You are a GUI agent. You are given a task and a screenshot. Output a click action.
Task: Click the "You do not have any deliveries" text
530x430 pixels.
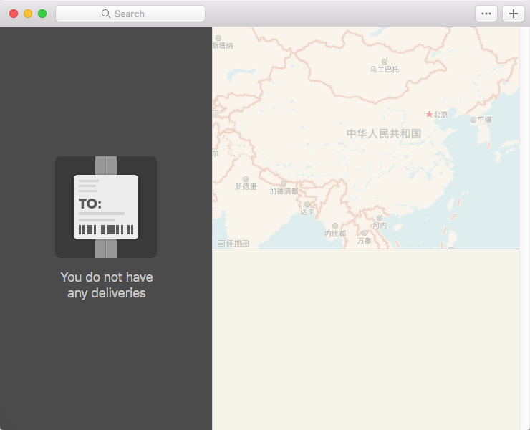point(107,285)
